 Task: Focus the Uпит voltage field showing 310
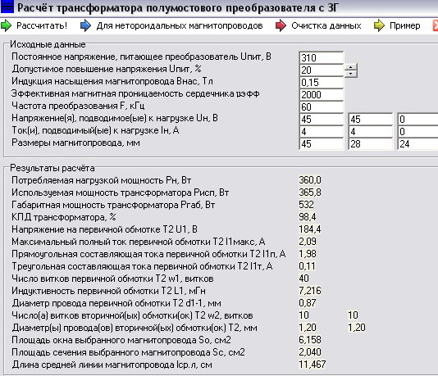[x=322, y=57]
